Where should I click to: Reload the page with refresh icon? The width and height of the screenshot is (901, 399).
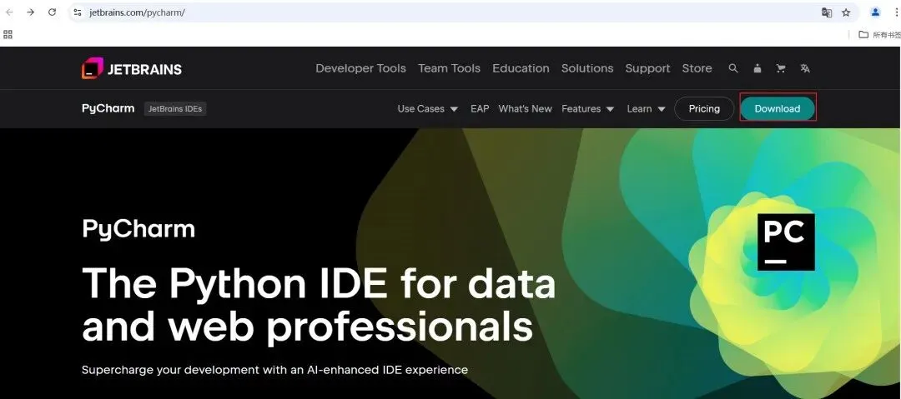52,12
